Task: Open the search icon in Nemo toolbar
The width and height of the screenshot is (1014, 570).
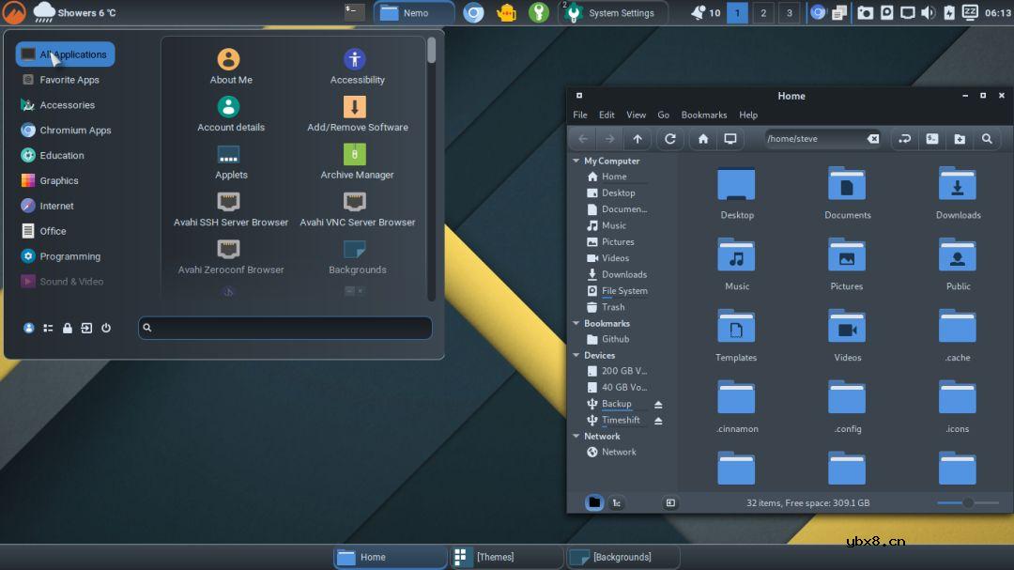Action: pos(987,138)
